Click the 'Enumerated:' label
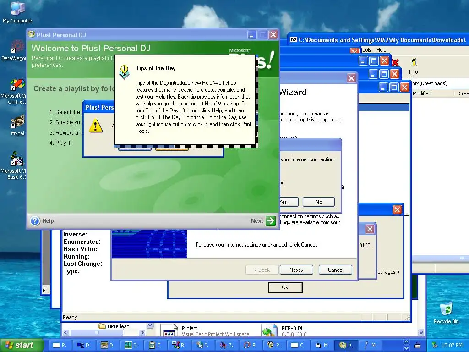This screenshot has height=352, width=469. click(82, 242)
